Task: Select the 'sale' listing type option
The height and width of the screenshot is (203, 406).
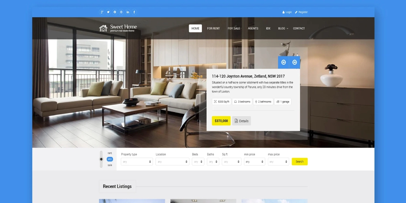Action: (x=110, y=165)
